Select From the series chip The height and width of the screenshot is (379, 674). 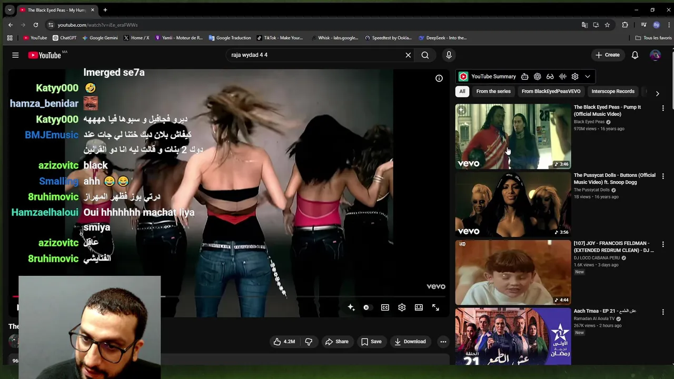493,92
